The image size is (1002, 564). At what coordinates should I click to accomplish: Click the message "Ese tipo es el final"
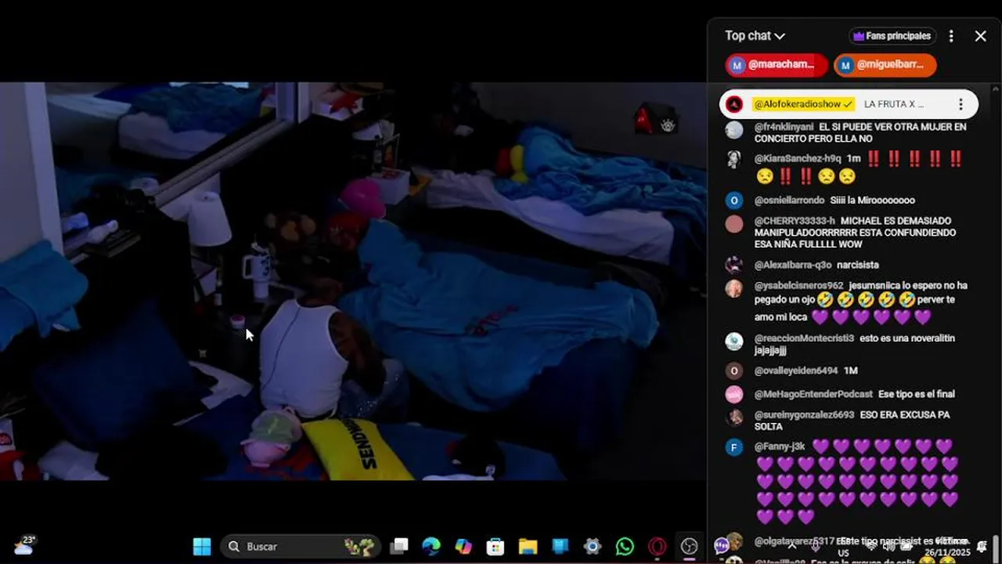point(916,394)
